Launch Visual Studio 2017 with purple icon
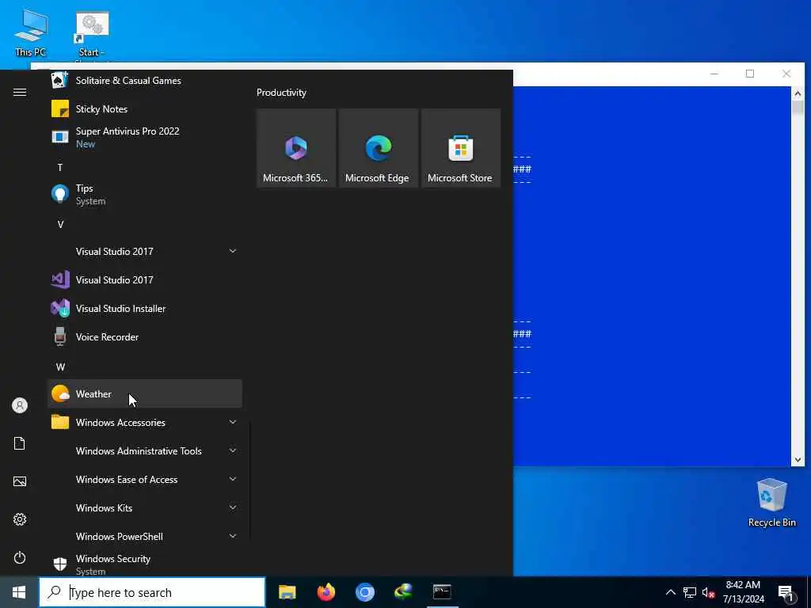This screenshot has width=811, height=608. (x=145, y=279)
